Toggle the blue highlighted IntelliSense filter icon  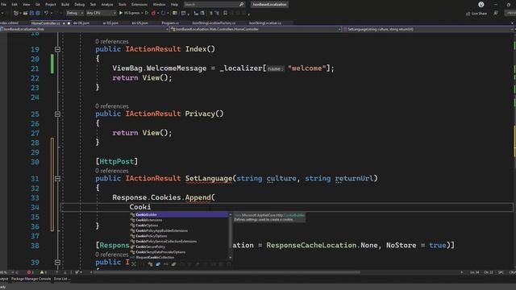158,264
